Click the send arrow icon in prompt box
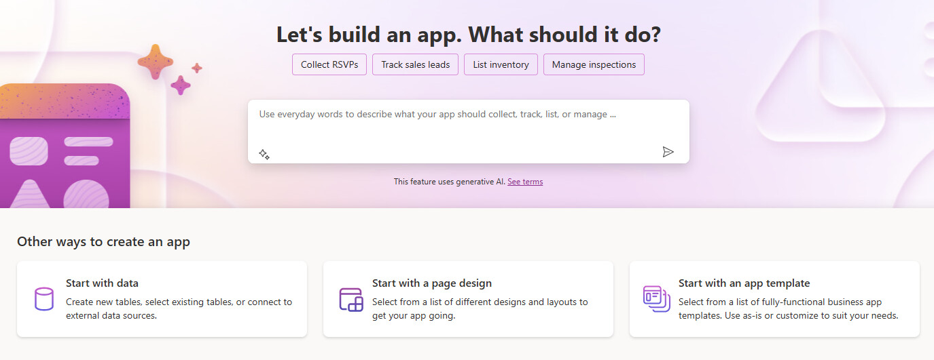 tap(668, 152)
